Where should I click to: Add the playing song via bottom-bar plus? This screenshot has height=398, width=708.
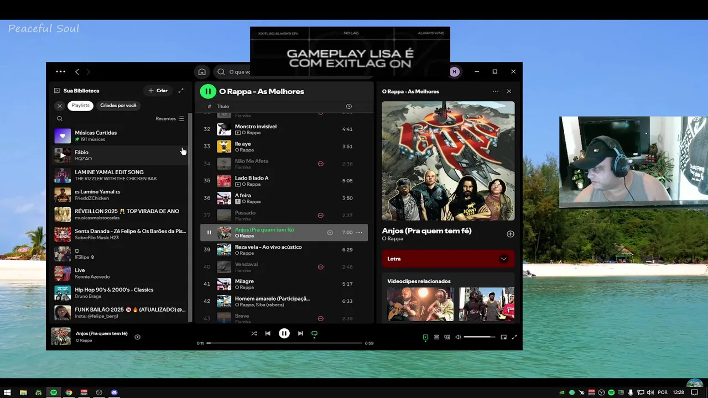pos(137,337)
